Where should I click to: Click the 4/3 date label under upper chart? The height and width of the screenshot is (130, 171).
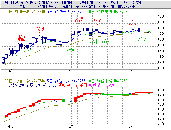tap(11, 71)
